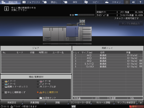Click the サンプル排紙出力 button

tap(131, 24)
